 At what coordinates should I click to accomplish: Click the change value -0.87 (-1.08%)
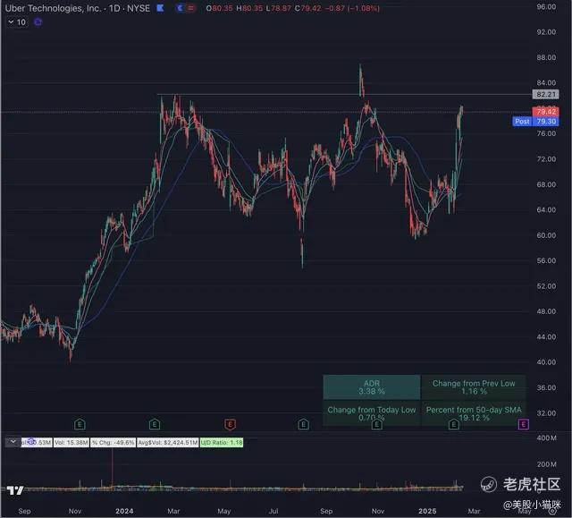pyautogui.click(x=352, y=8)
